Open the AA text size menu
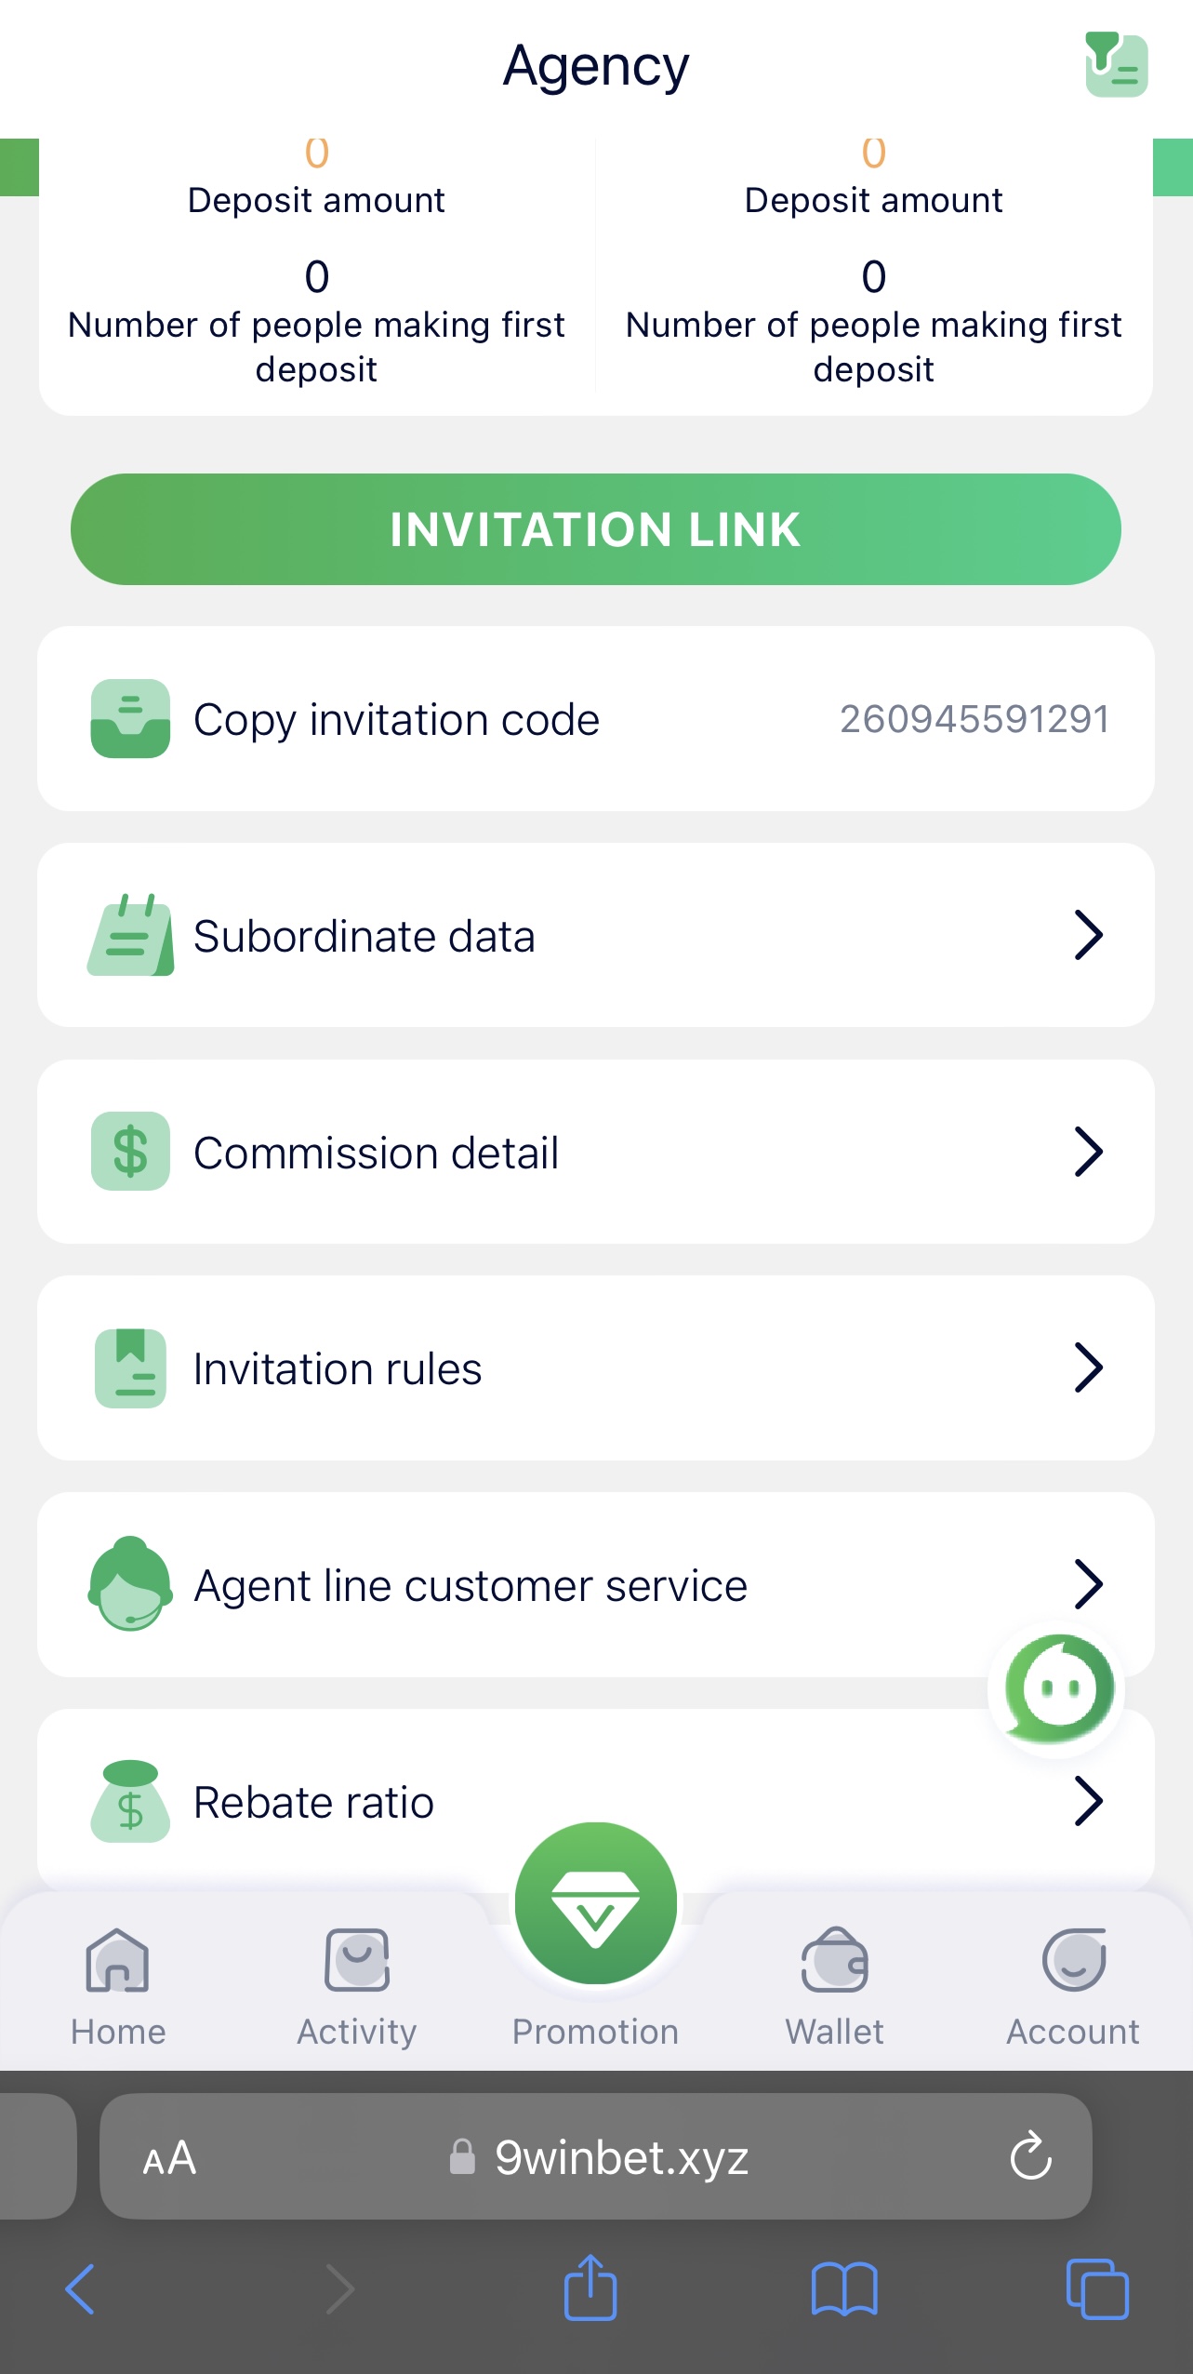 point(169,2158)
